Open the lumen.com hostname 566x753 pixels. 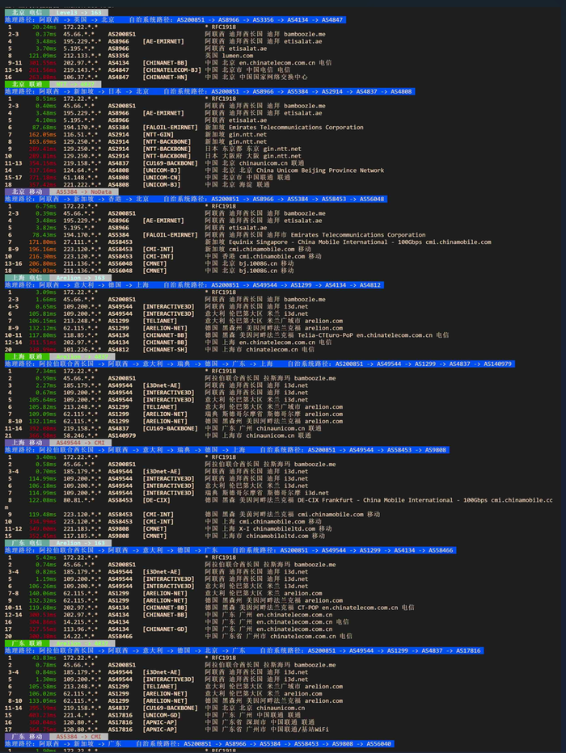(x=238, y=56)
